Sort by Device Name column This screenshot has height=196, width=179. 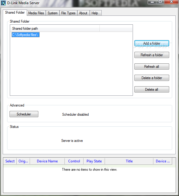click(47, 161)
